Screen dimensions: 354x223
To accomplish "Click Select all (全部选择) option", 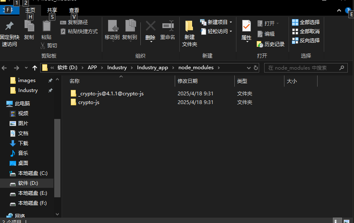I will [x=306, y=22].
